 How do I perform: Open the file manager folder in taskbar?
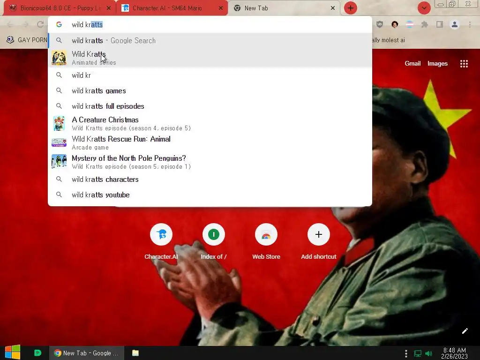click(135, 353)
